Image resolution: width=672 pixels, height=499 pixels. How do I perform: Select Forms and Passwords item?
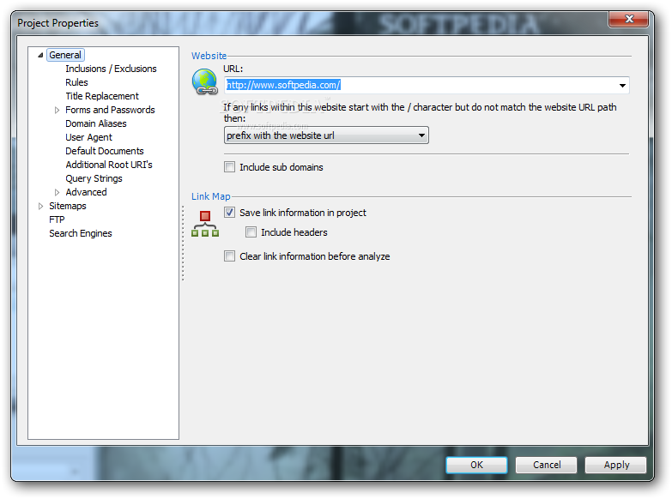tap(110, 110)
